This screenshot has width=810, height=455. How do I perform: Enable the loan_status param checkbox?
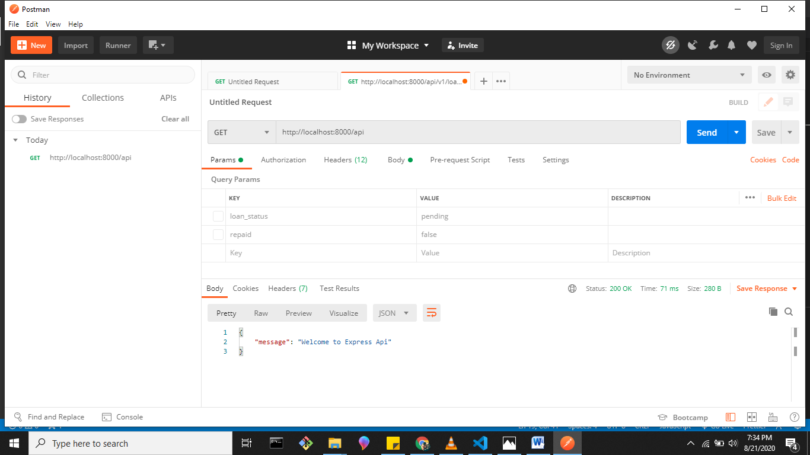(218, 216)
